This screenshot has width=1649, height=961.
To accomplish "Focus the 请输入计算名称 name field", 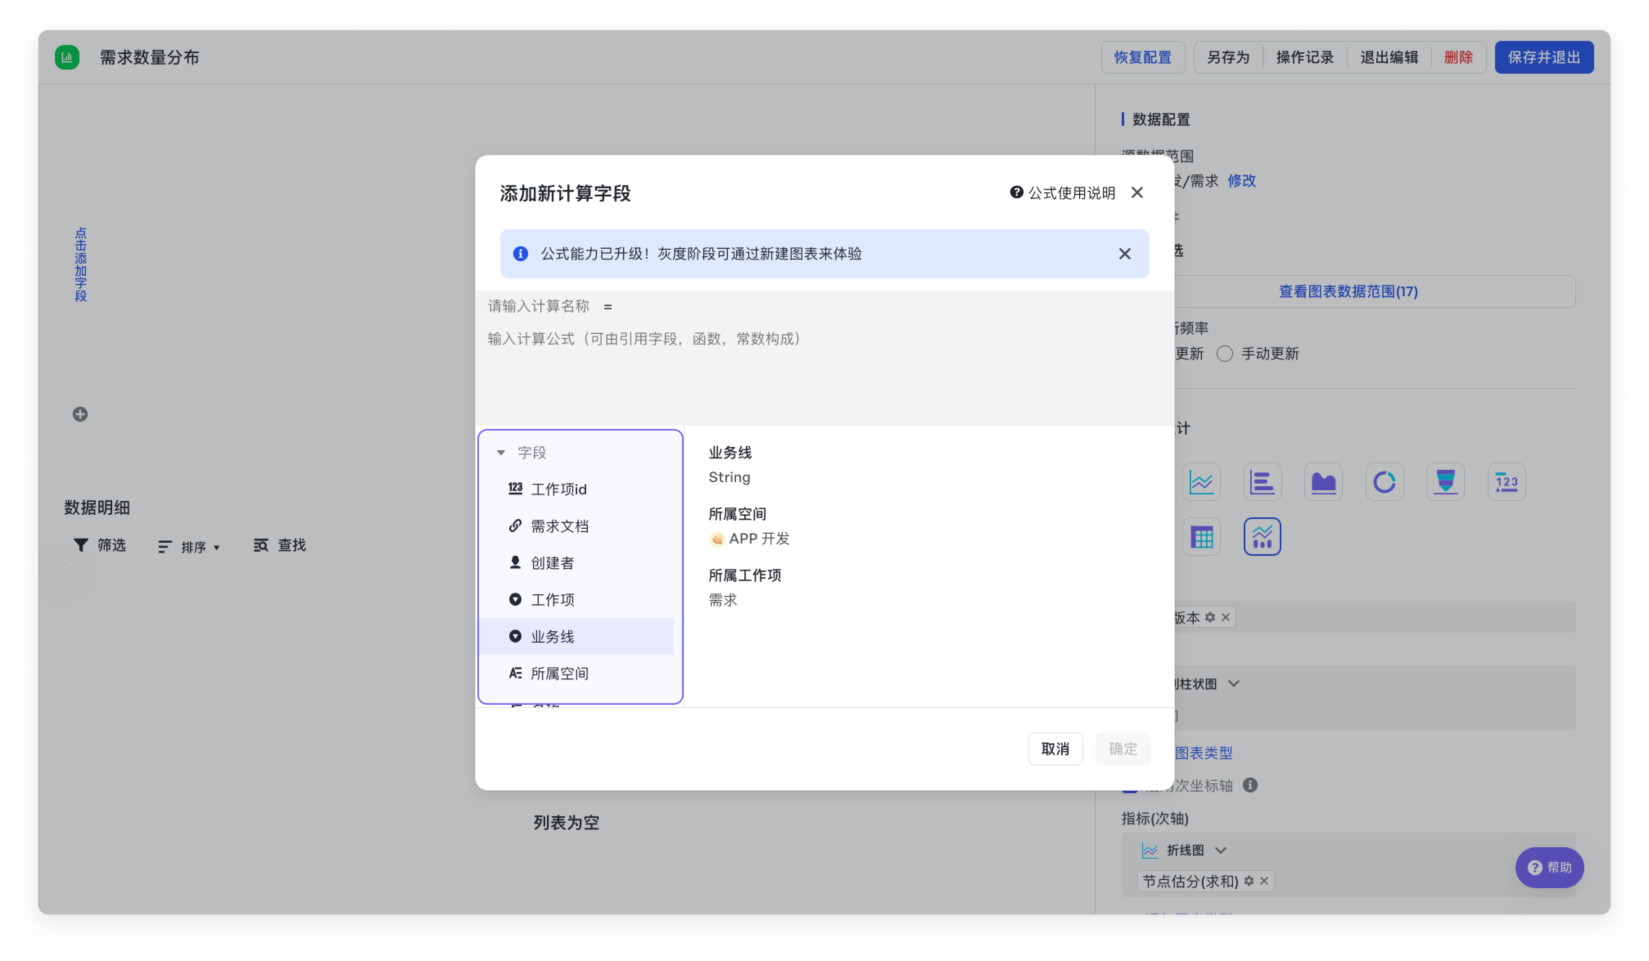I will tap(538, 306).
